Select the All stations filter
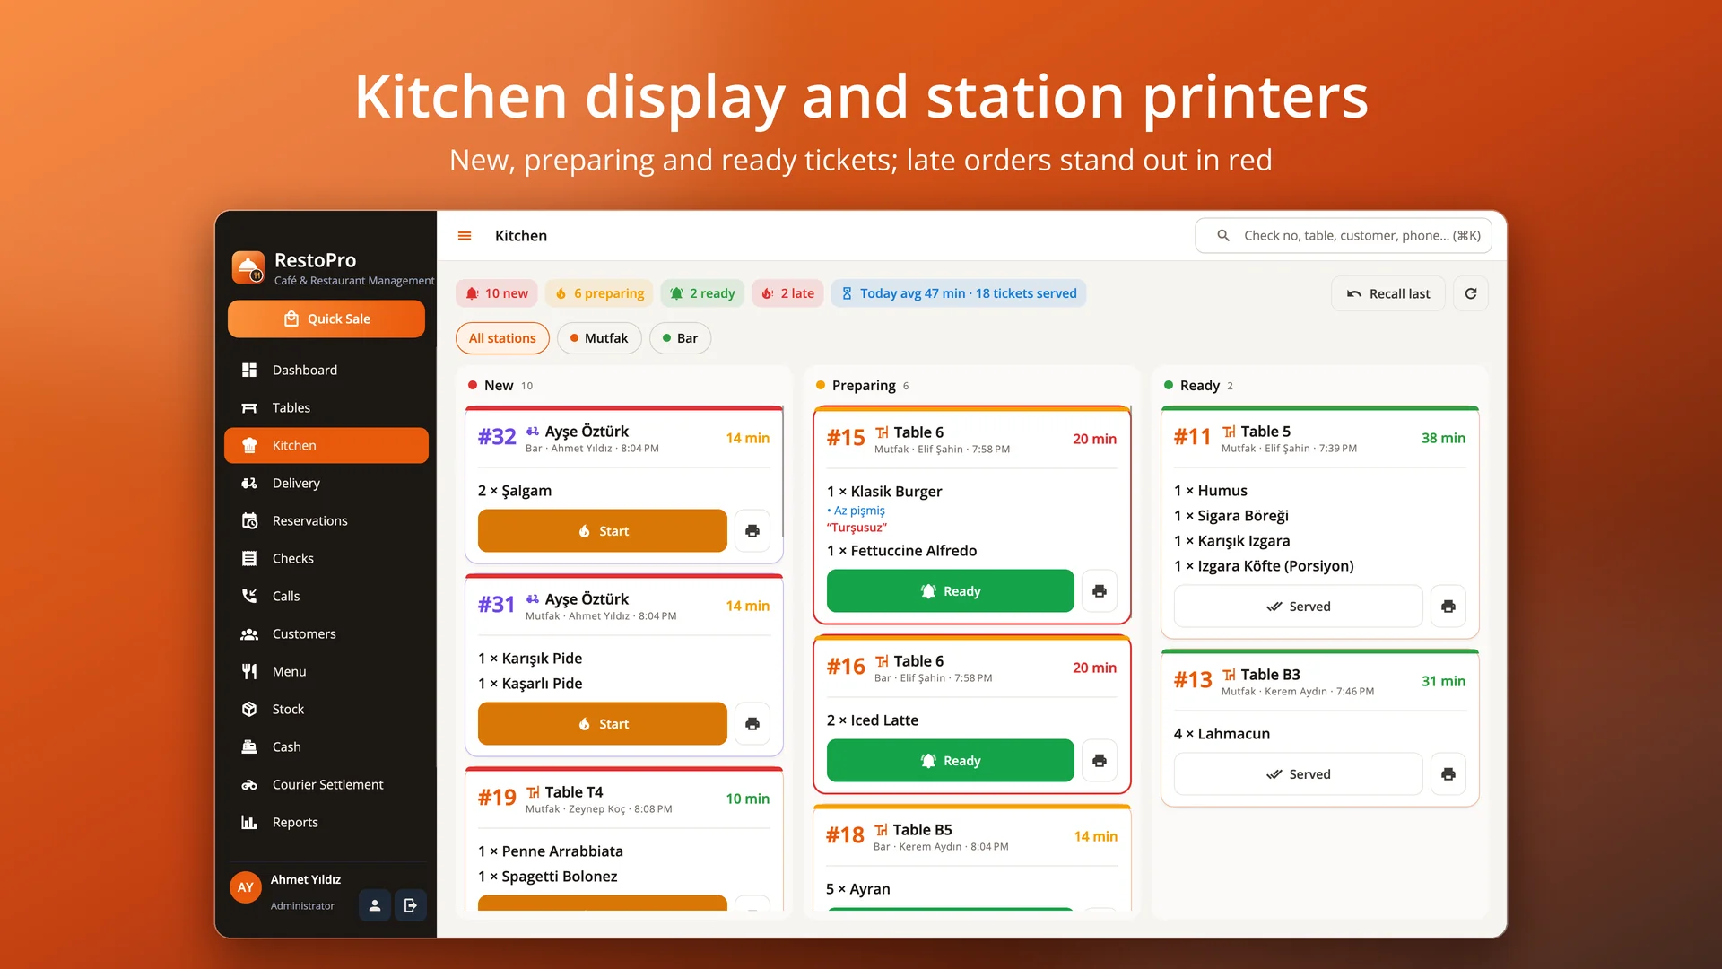The image size is (1722, 969). tap(502, 338)
